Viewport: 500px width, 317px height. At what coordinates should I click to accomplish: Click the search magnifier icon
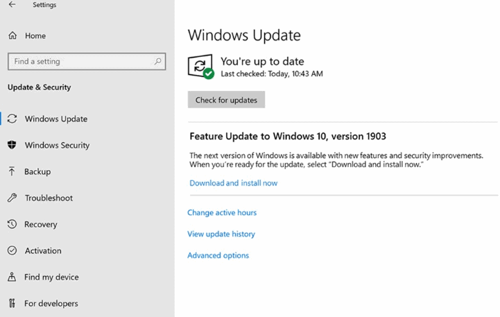(x=158, y=61)
